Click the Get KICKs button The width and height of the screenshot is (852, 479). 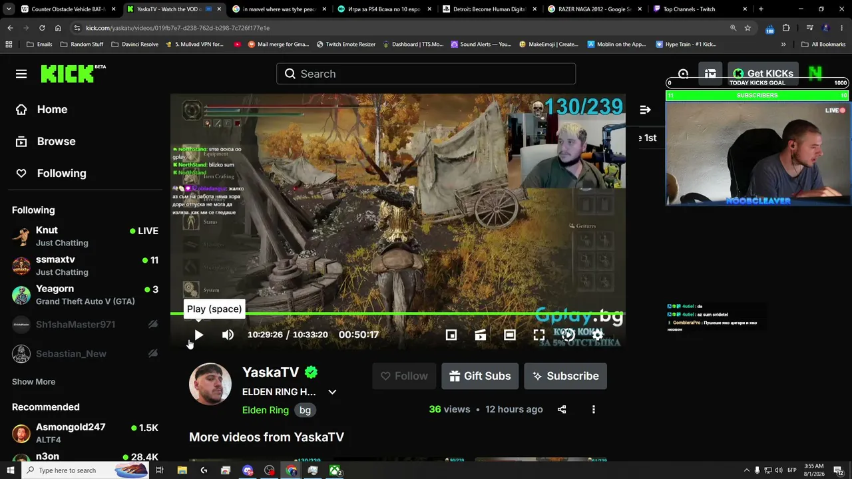pyautogui.click(x=763, y=74)
